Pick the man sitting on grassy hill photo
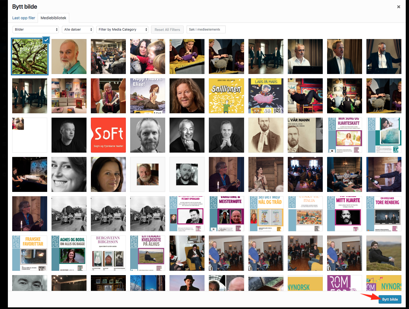 pyautogui.click(x=384, y=253)
